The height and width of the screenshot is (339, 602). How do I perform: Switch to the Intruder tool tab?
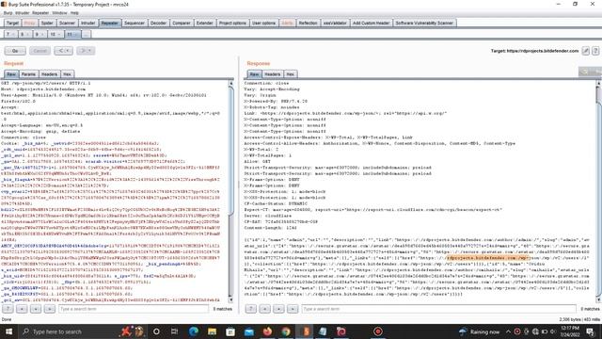tap(87, 23)
